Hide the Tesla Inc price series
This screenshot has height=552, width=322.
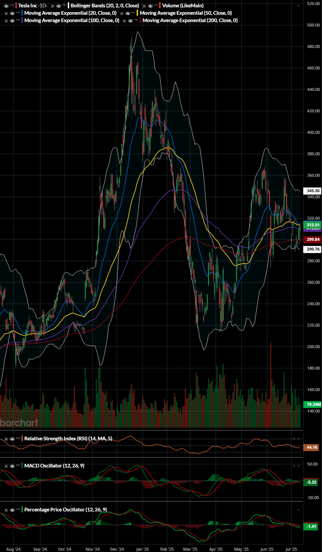coord(6,6)
